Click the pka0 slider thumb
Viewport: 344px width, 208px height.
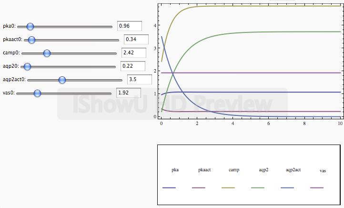coord(30,26)
